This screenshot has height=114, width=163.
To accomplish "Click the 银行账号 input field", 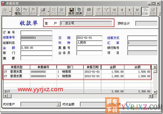I will pos(142,48).
